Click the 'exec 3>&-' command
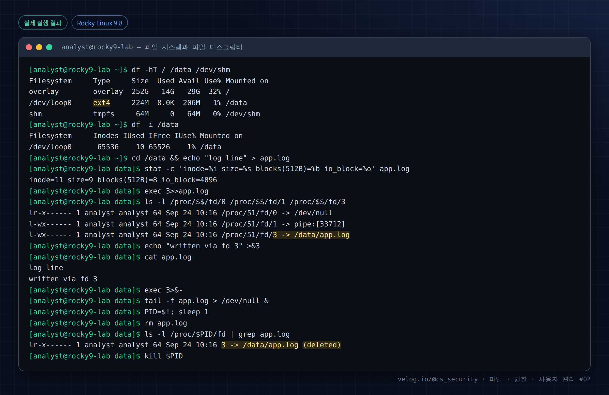 pos(163,290)
